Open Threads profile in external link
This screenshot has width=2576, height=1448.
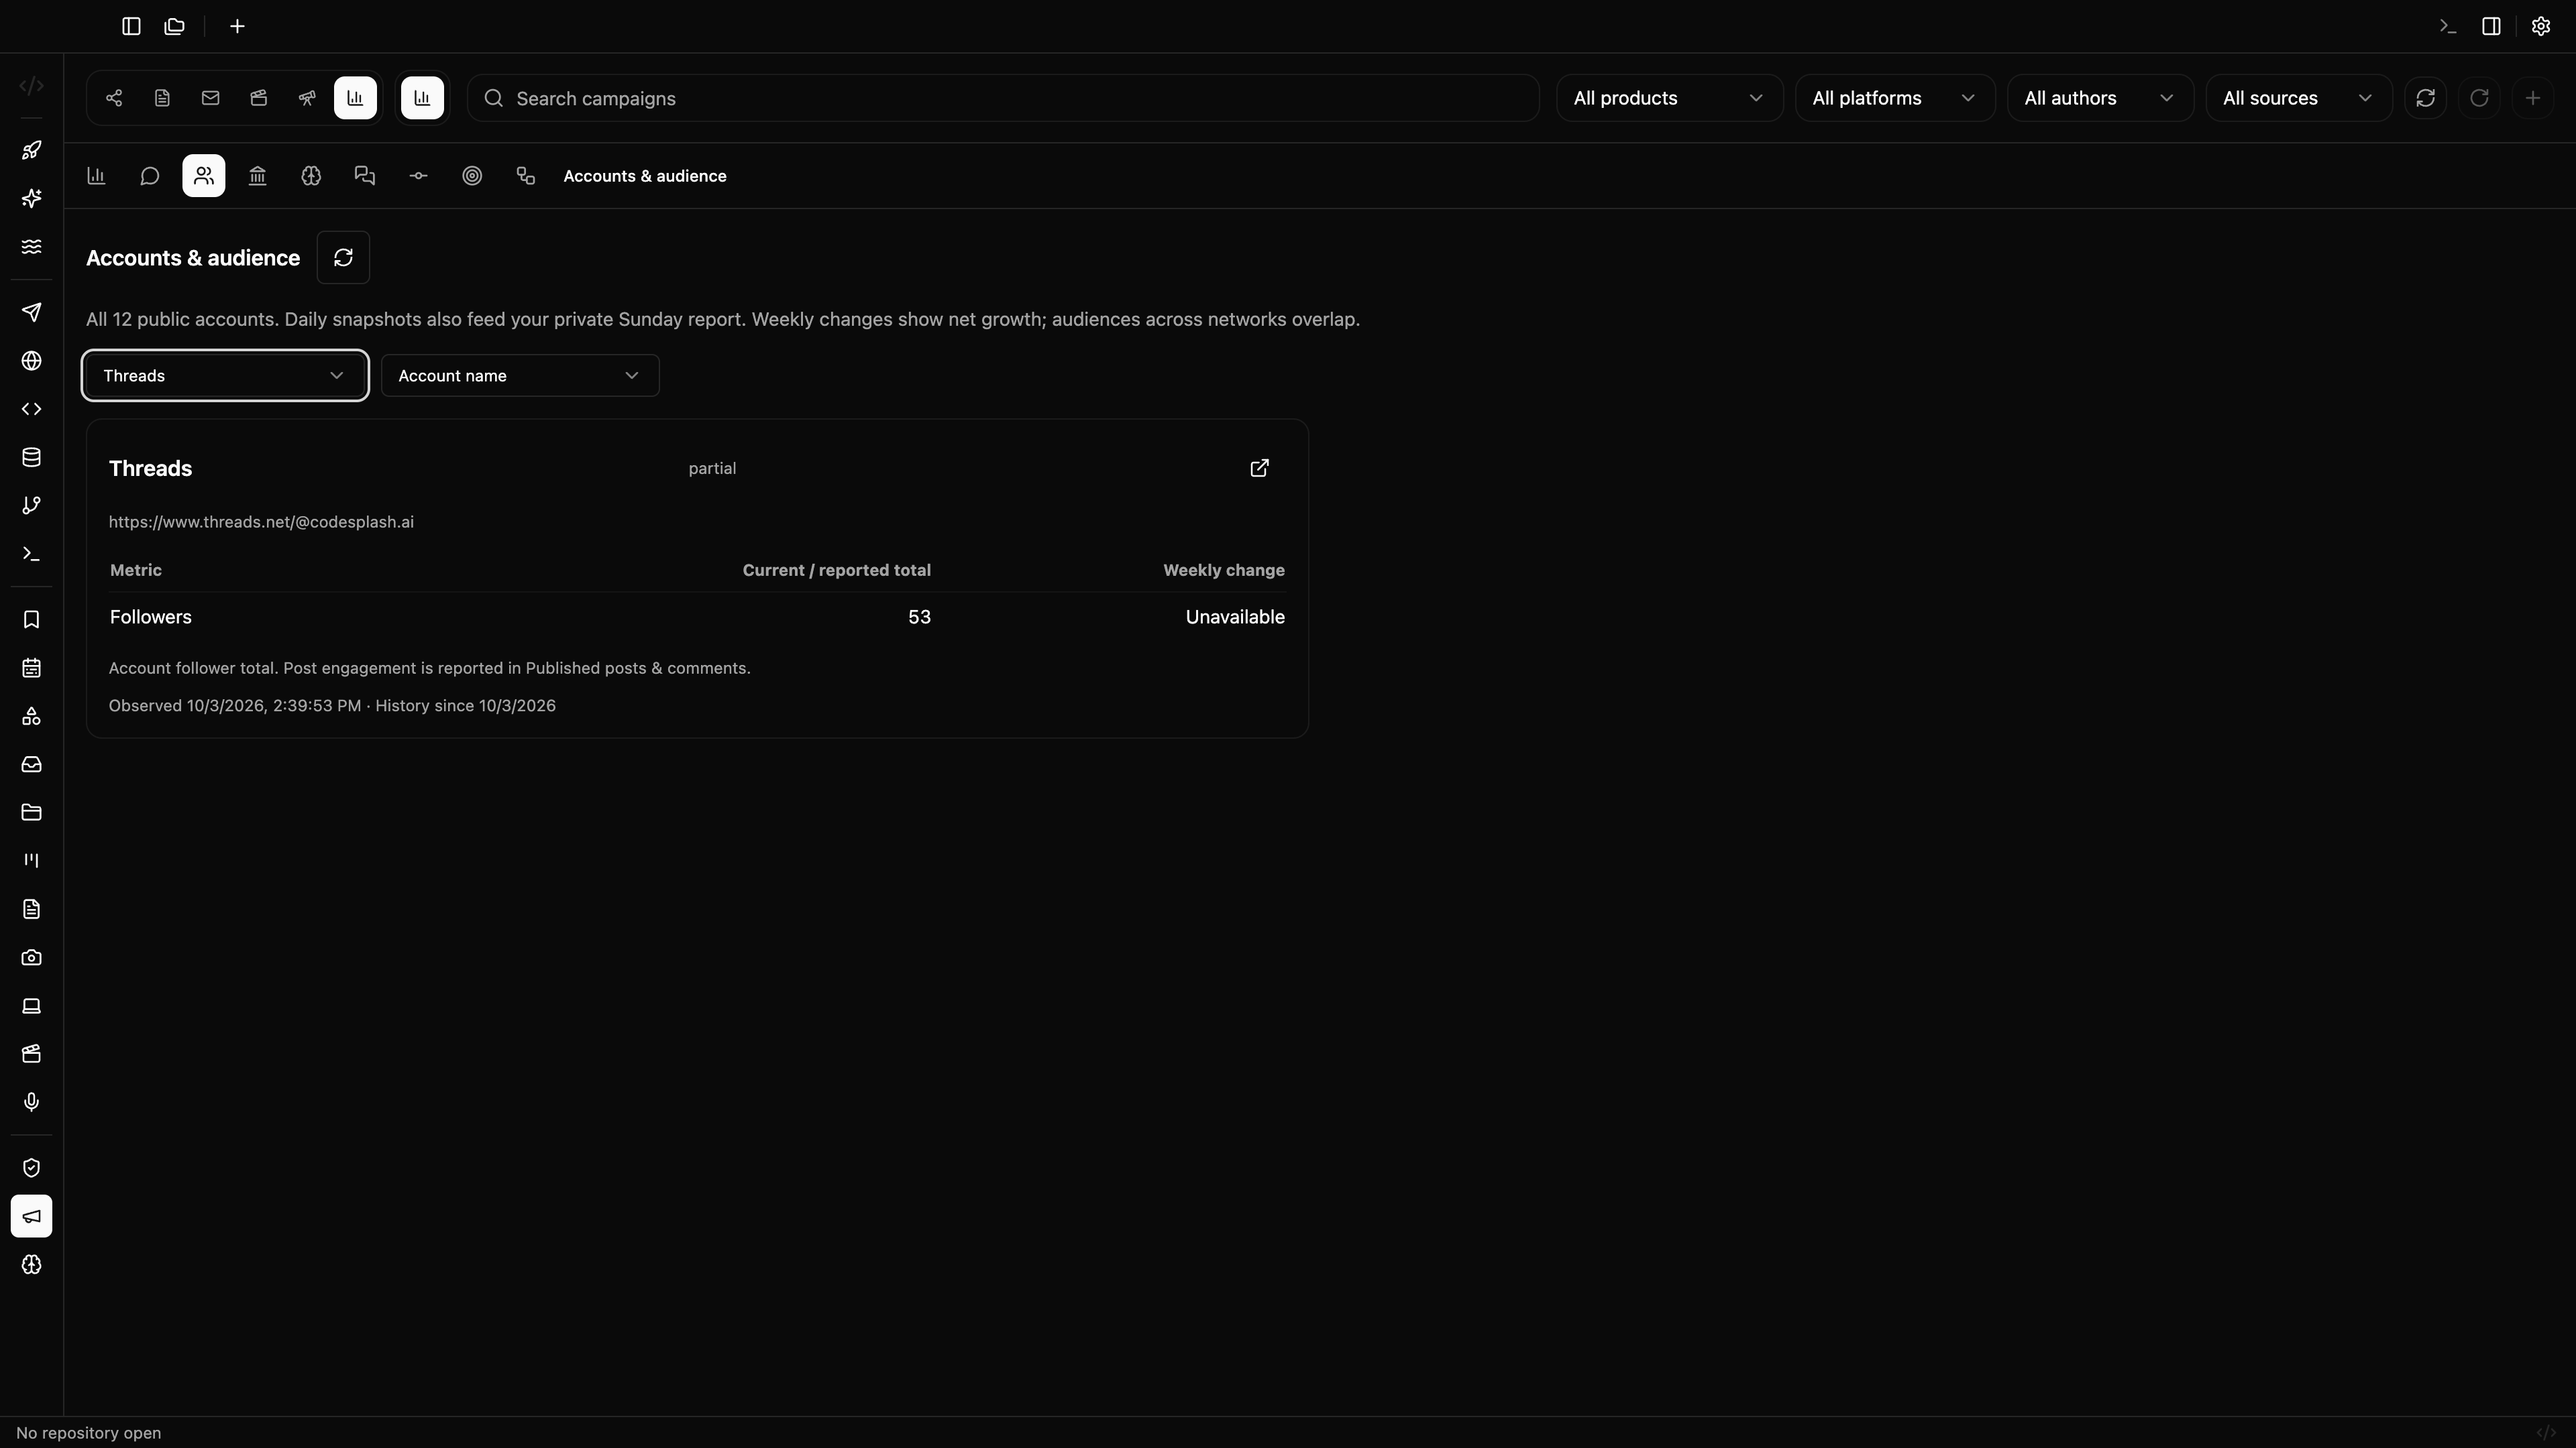point(1260,468)
